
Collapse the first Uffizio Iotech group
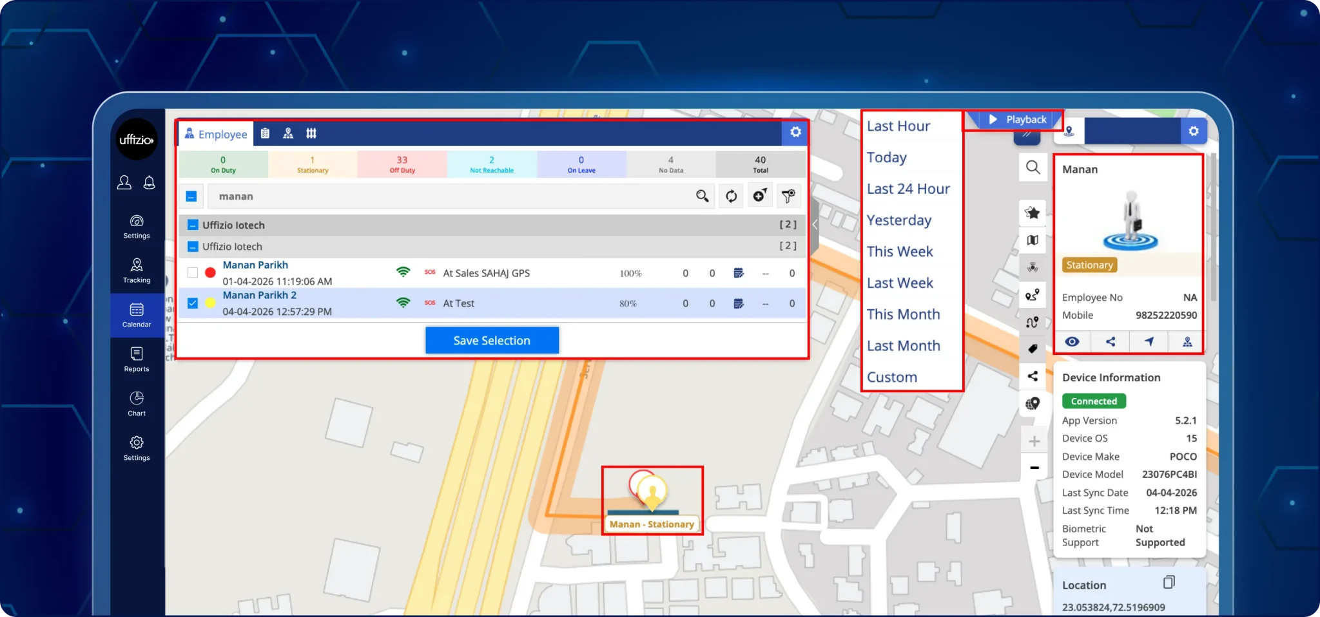(x=192, y=225)
